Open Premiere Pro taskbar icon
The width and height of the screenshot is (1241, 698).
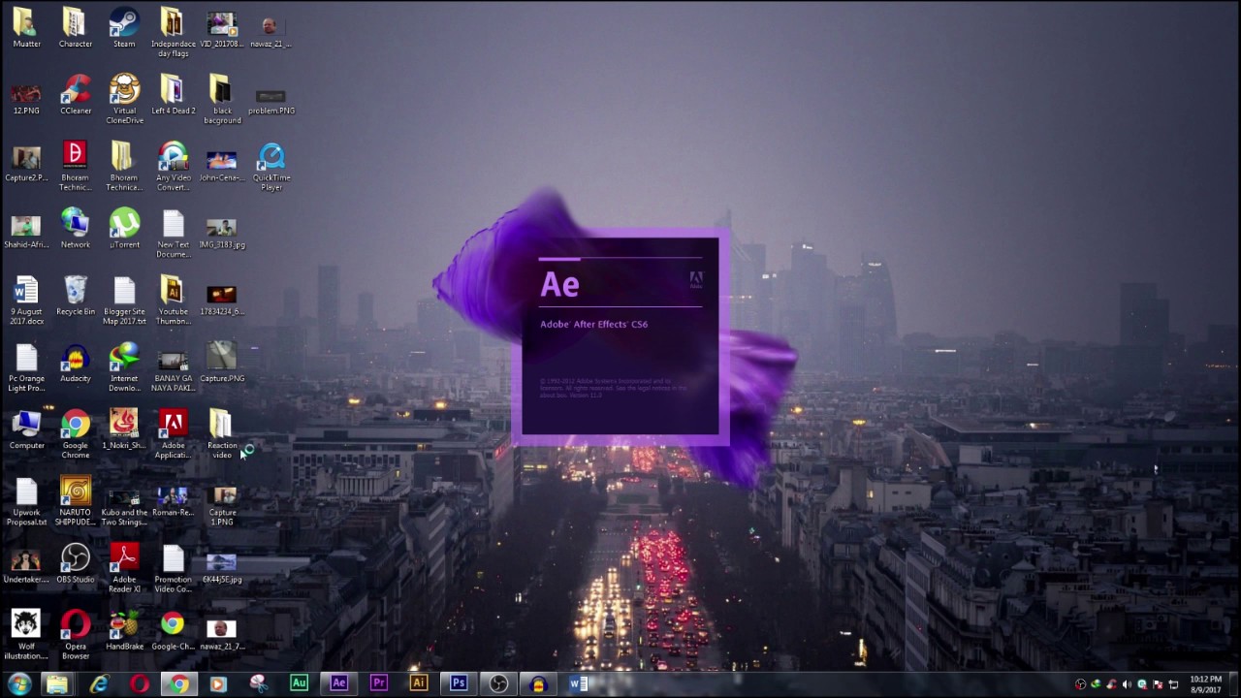point(378,683)
